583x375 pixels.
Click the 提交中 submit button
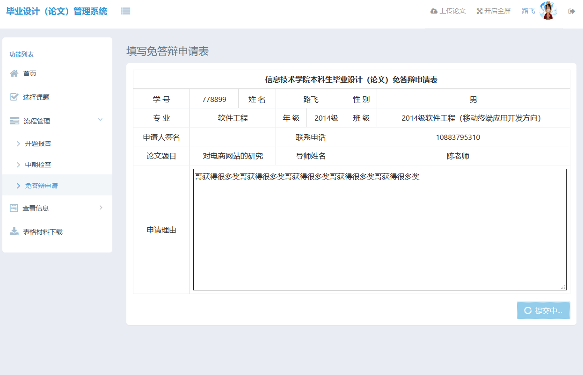543,310
